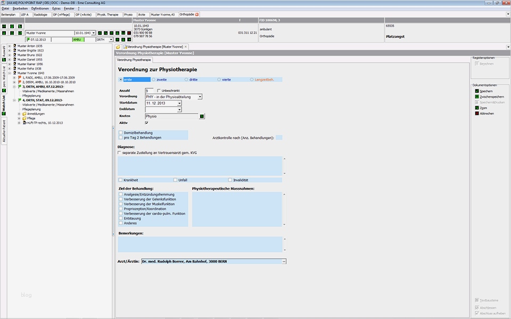This screenshot has width=511, height=319.
Task: Open the Anmeldungen folder in patient tree
Action: coord(24,114)
